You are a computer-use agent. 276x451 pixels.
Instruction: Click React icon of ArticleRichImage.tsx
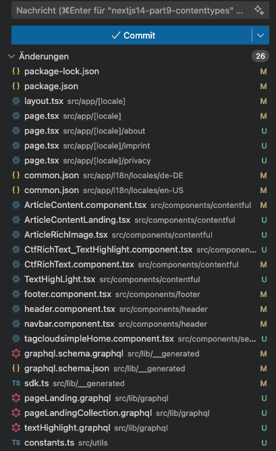tap(16, 235)
